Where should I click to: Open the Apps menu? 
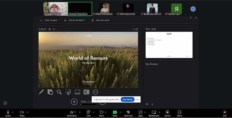140,113
